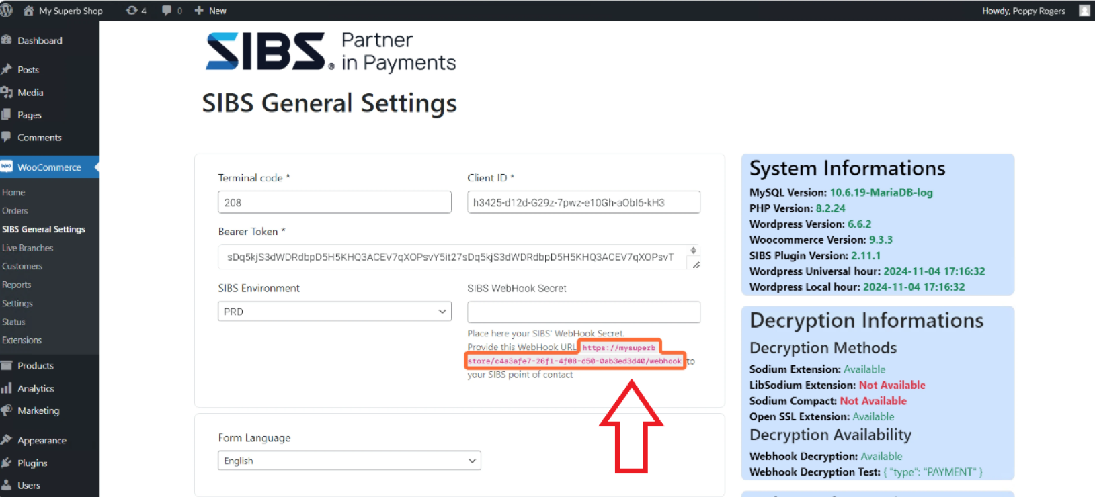The height and width of the screenshot is (497, 1095).
Task: Open the SIBS Environment dropdown
Action: [334, 312]
